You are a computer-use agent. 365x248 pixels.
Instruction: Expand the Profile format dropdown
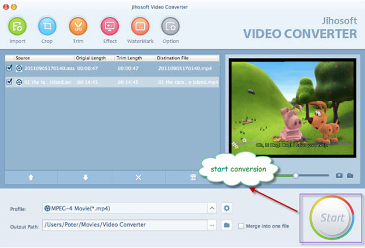pyautogui.click(x=211, y=208)
